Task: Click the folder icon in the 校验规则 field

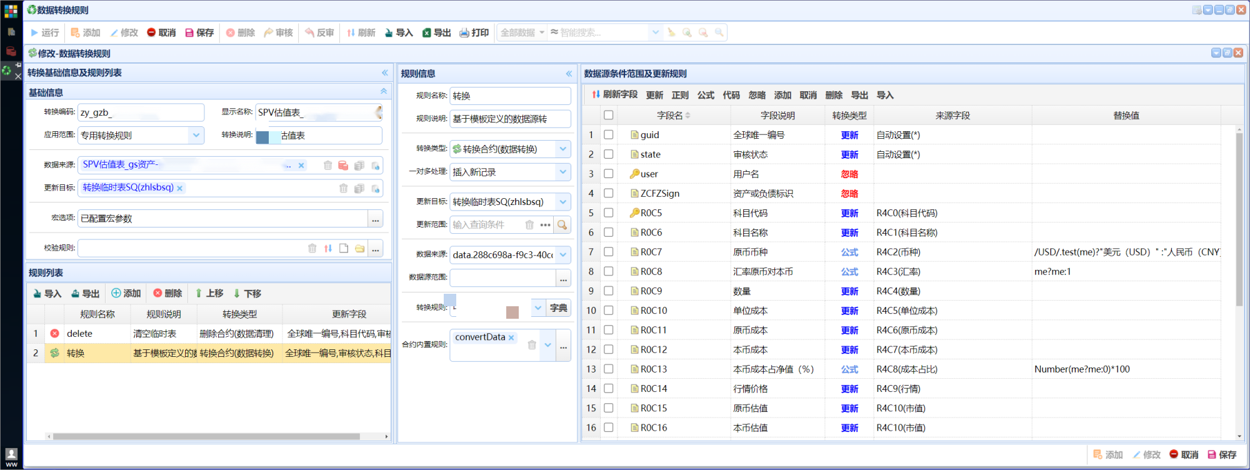Action: (x=359, y=248)
